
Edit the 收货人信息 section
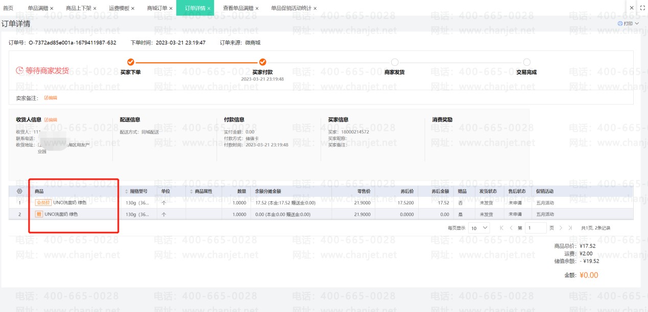(51, 120)
